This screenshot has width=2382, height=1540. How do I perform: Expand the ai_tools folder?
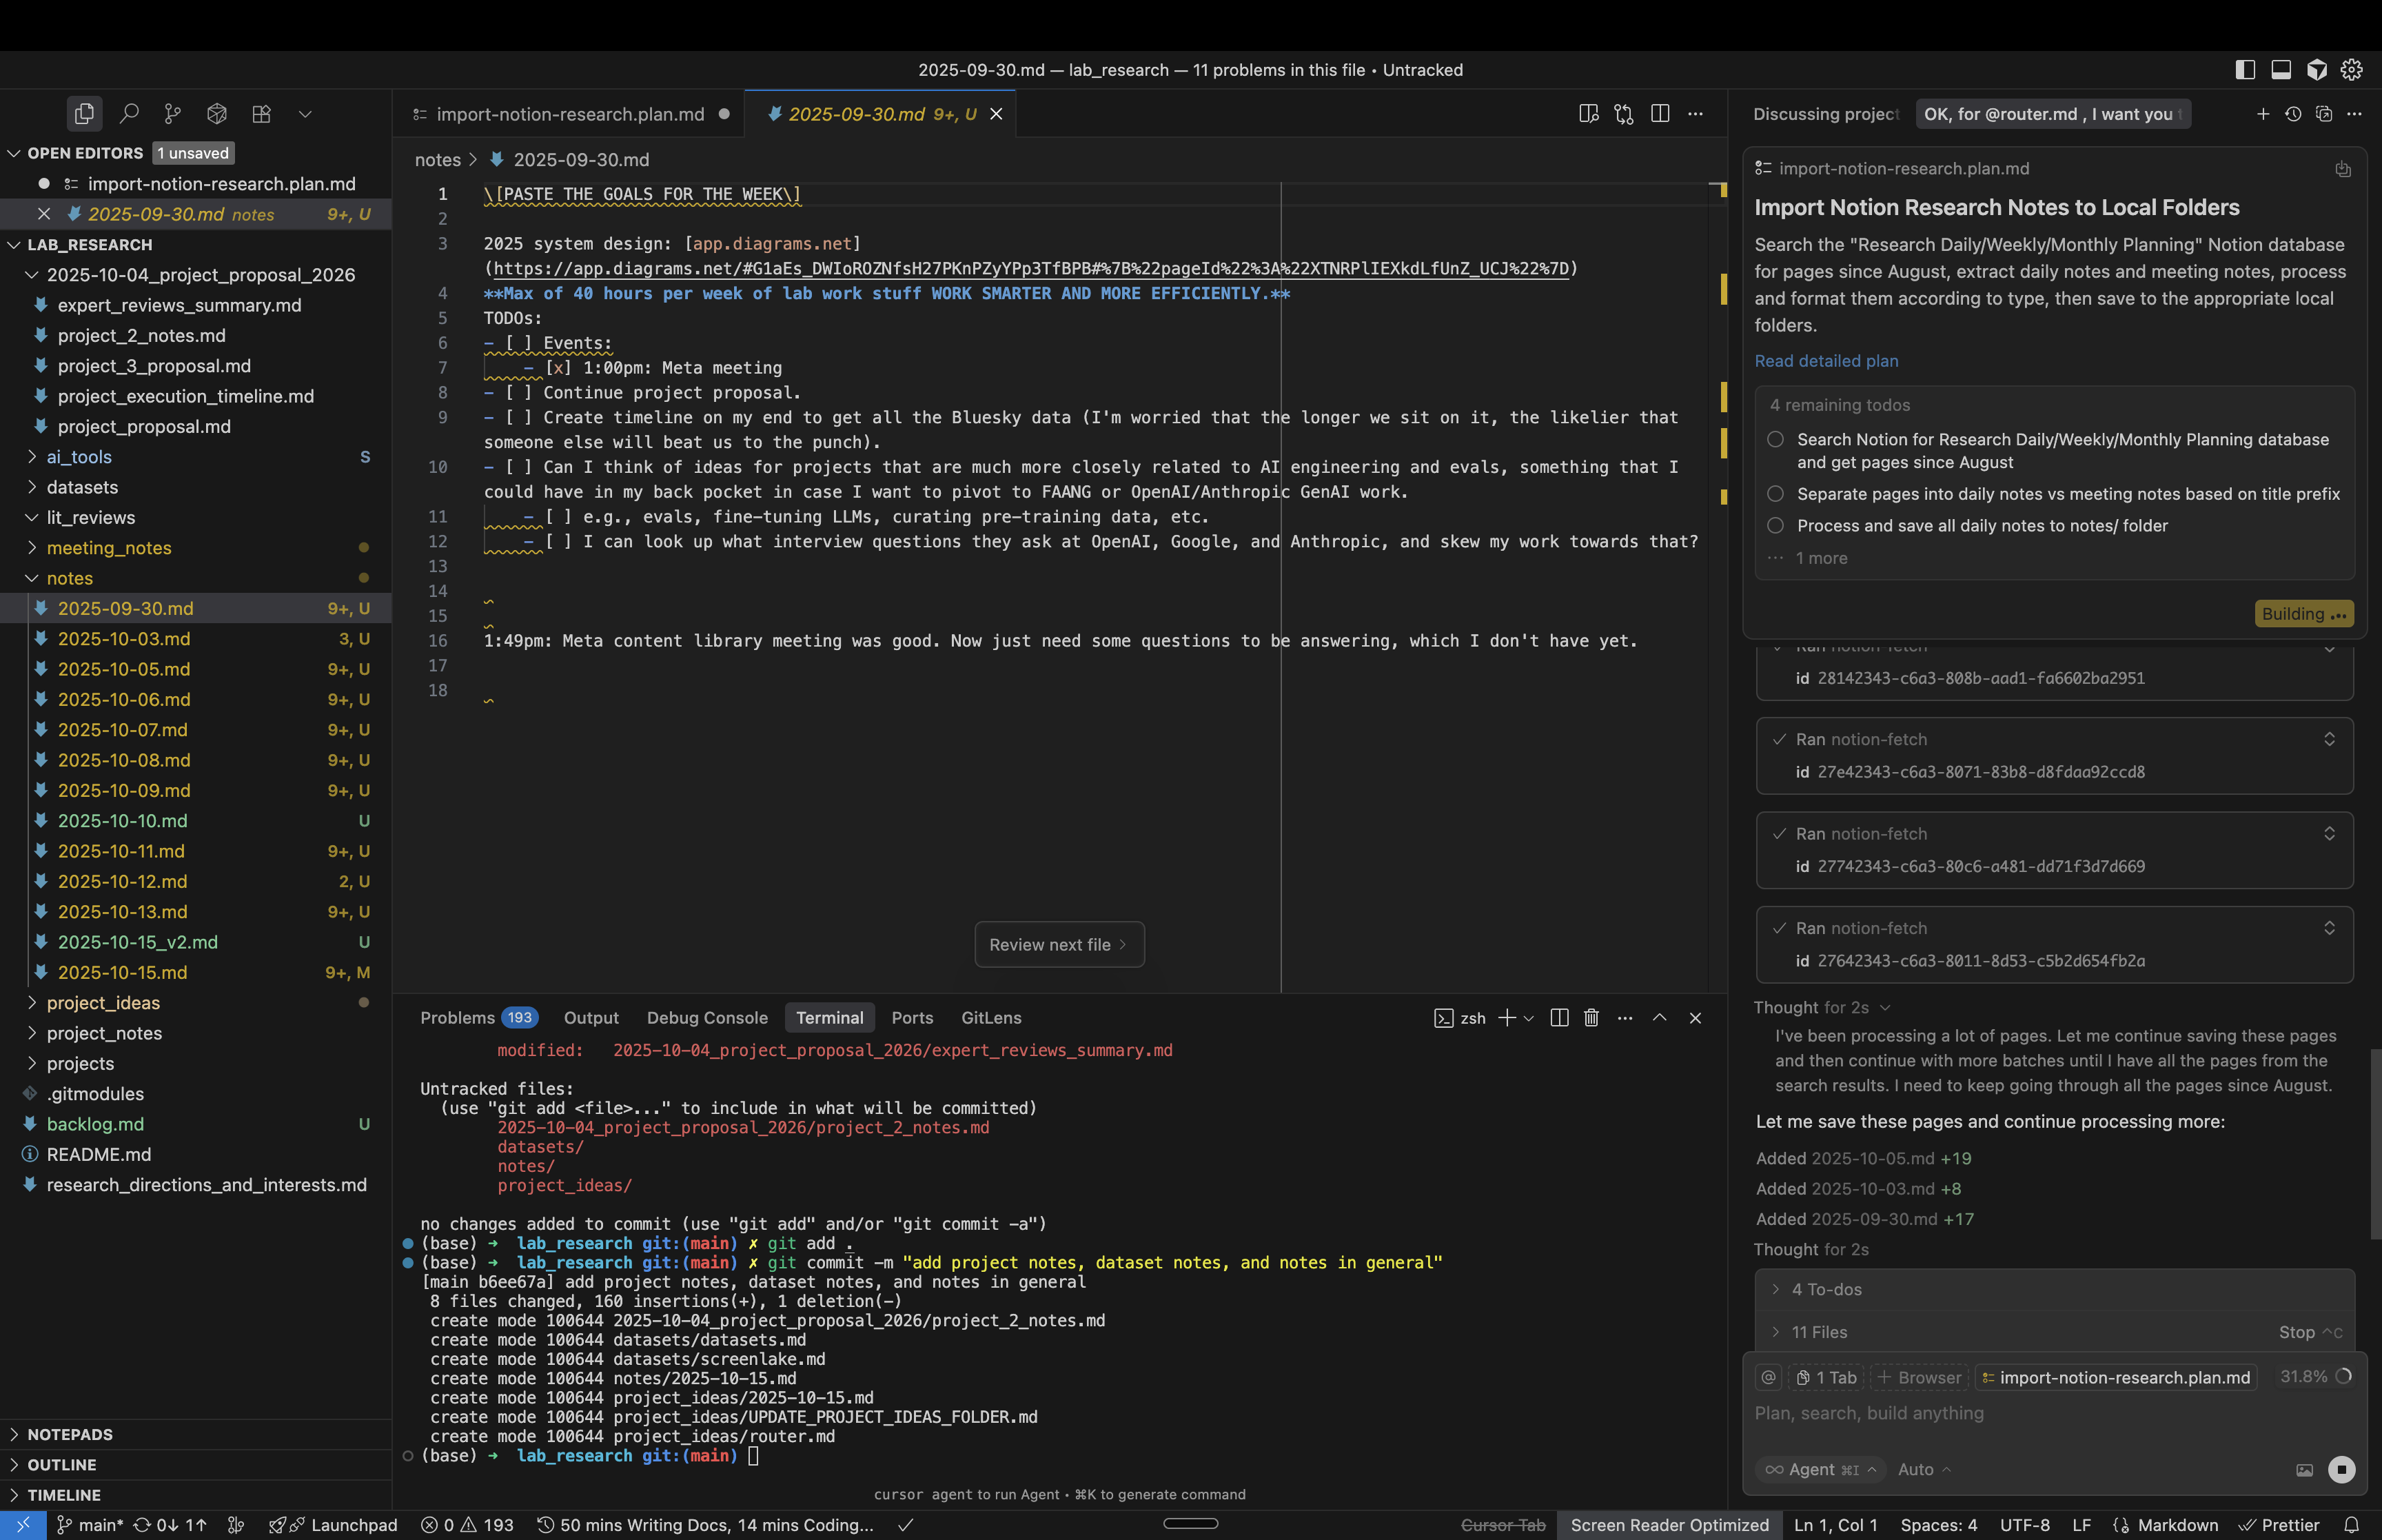[79, 457]
